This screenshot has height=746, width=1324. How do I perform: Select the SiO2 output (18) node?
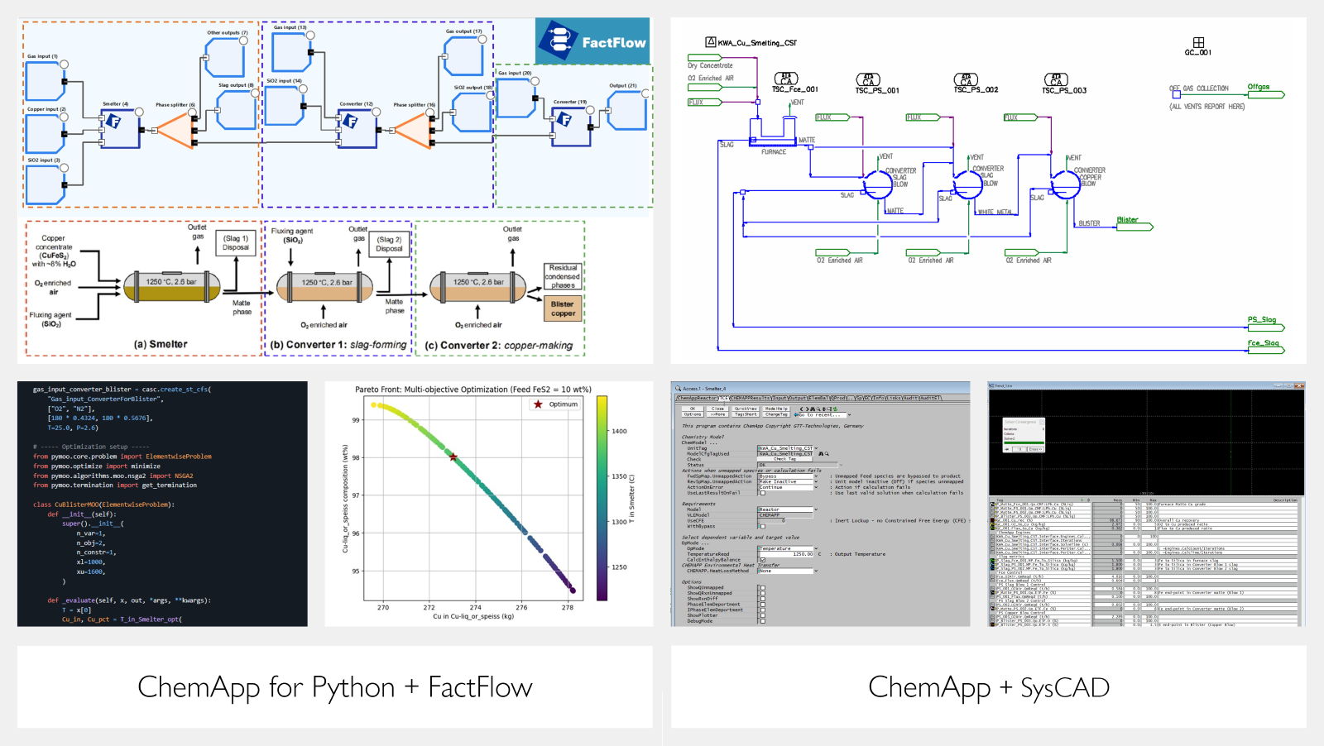pos(473,112)
